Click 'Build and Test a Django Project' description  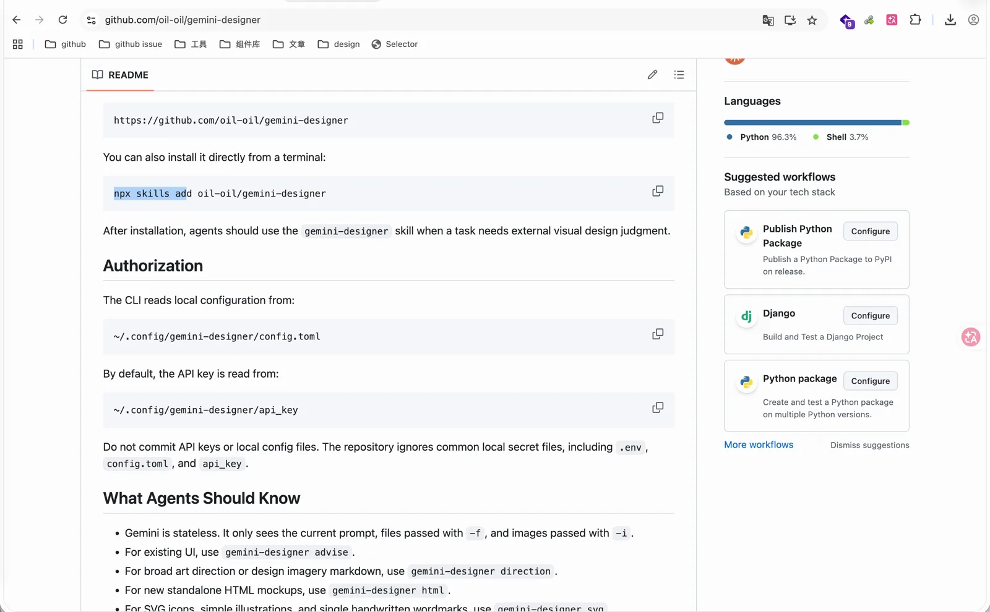(x=823, y=337)
